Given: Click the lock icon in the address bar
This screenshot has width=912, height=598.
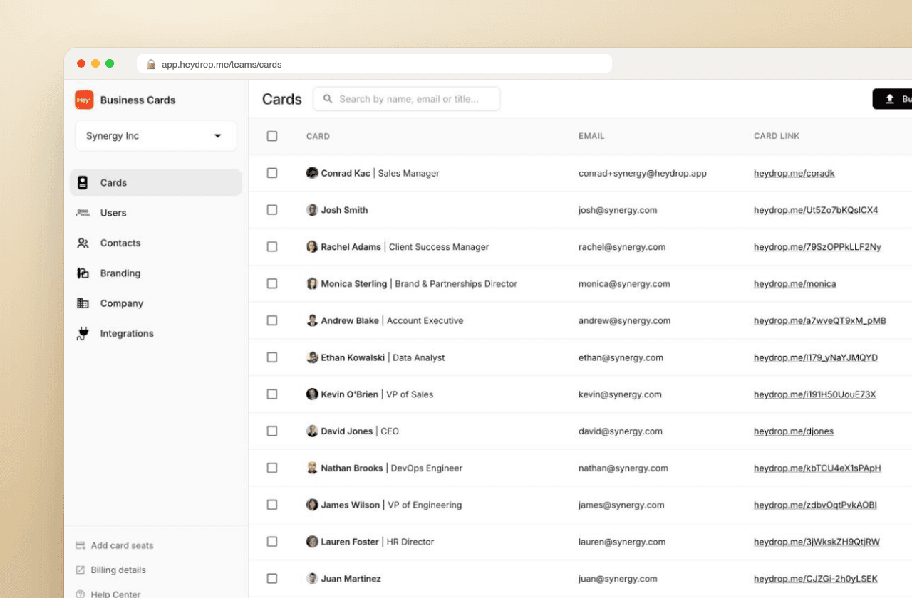Looking at the screenshot, I should tap(151, 64).
